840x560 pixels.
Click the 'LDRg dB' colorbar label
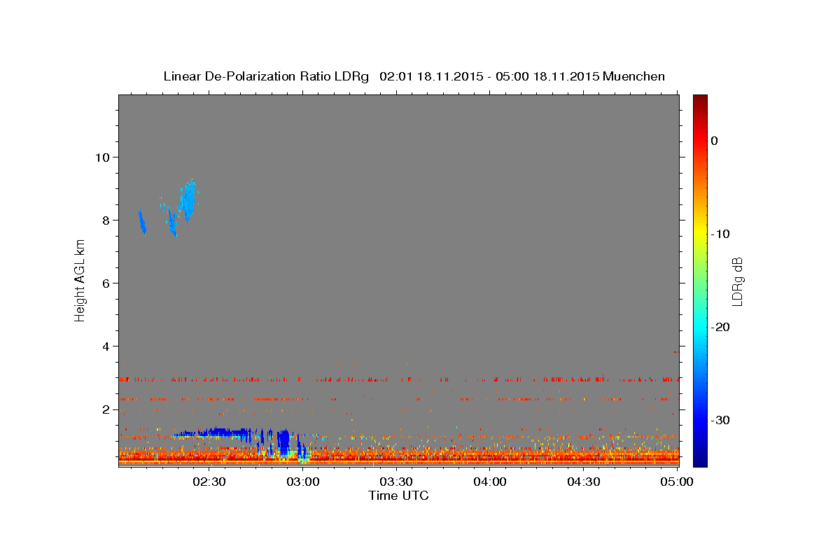[x=737, y=281]
